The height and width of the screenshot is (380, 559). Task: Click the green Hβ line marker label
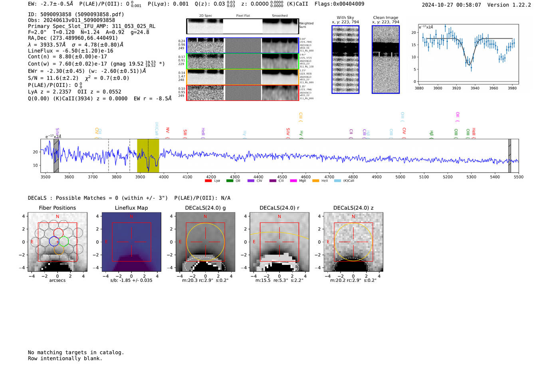click(x=431, y=134)
